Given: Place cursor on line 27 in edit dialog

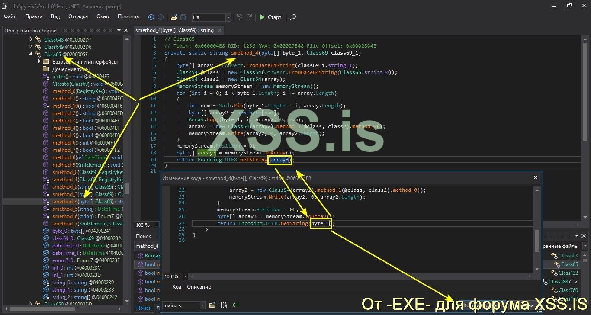Looking at the screenshot, I should [x=363, y=223].
